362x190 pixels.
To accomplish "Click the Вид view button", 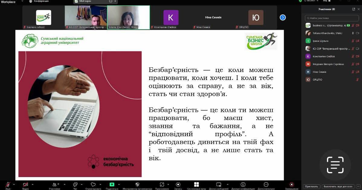I will pyautogui.click(x=326, y=1).
